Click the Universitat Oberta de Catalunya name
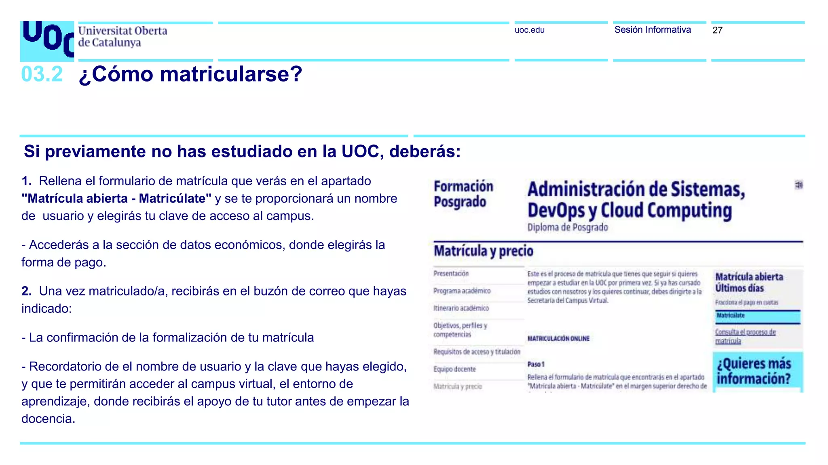 click(123, 36)
